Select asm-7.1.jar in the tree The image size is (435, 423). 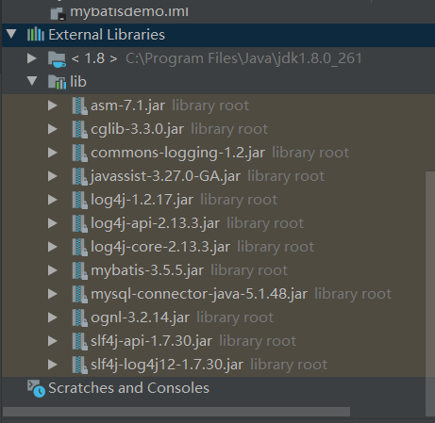coord(127,106)
